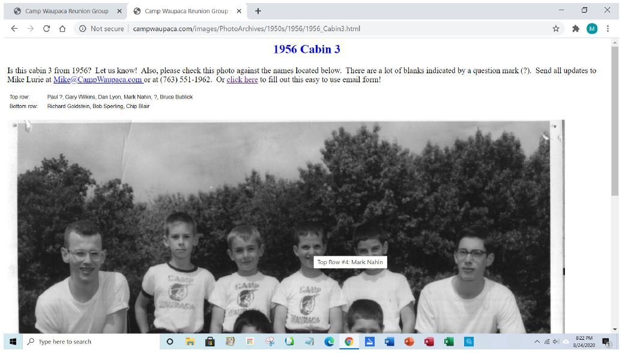Image resolution: width=622 pixels, height=353 pixels.
Task: Reload the page with the refresh icon
Action: pos(46,29)
